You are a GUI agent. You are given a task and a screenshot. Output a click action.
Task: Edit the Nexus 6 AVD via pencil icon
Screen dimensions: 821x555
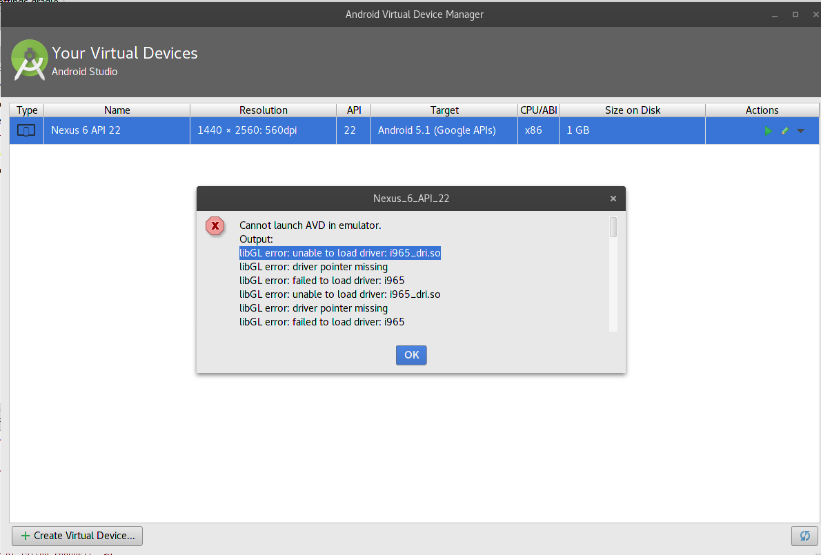point(785,131)
